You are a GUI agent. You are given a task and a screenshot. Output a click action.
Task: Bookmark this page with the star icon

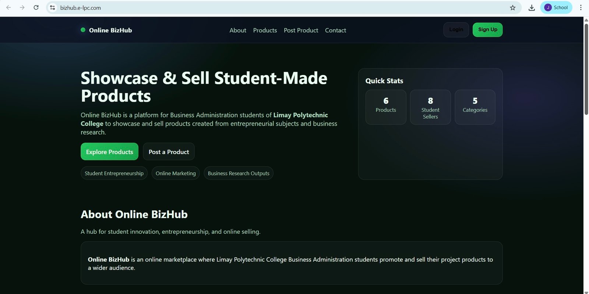512,7
